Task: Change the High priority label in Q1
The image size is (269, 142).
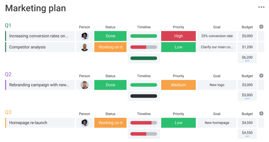Action: (x=178, y=36)
